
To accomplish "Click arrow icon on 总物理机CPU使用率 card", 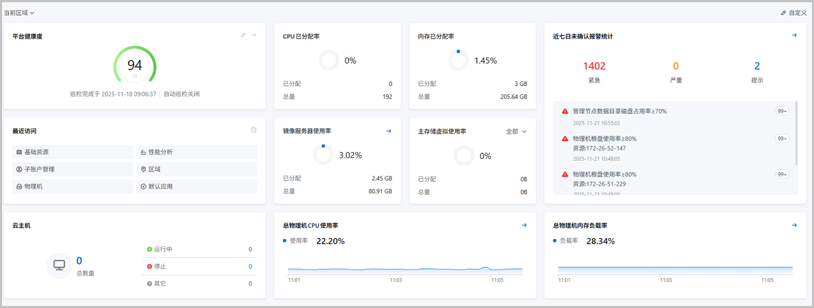I will pyautogui.click(x=524, y=225).
